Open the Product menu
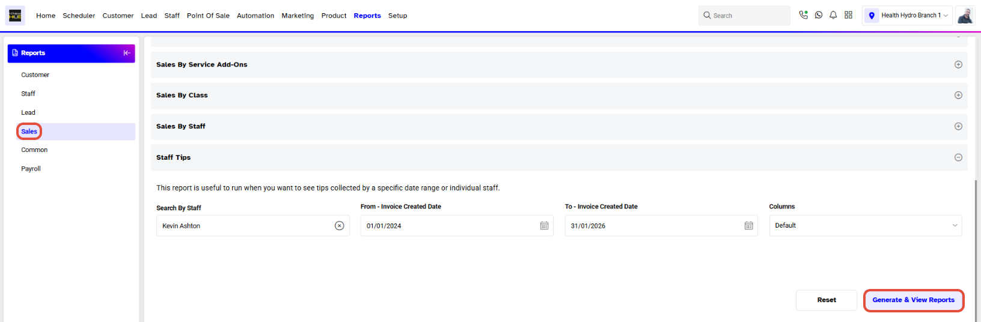This screenshot has height=322, width=981. (334, 16)
